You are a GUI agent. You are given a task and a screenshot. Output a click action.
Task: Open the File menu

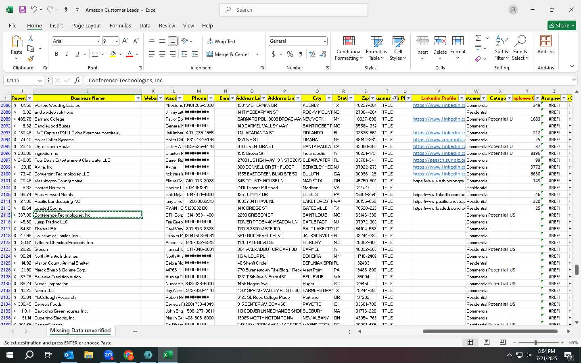pos(13,25)
